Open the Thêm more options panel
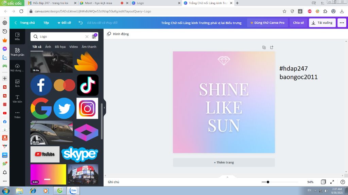Screen dimensions: 348x195 [x=17, y=114]
